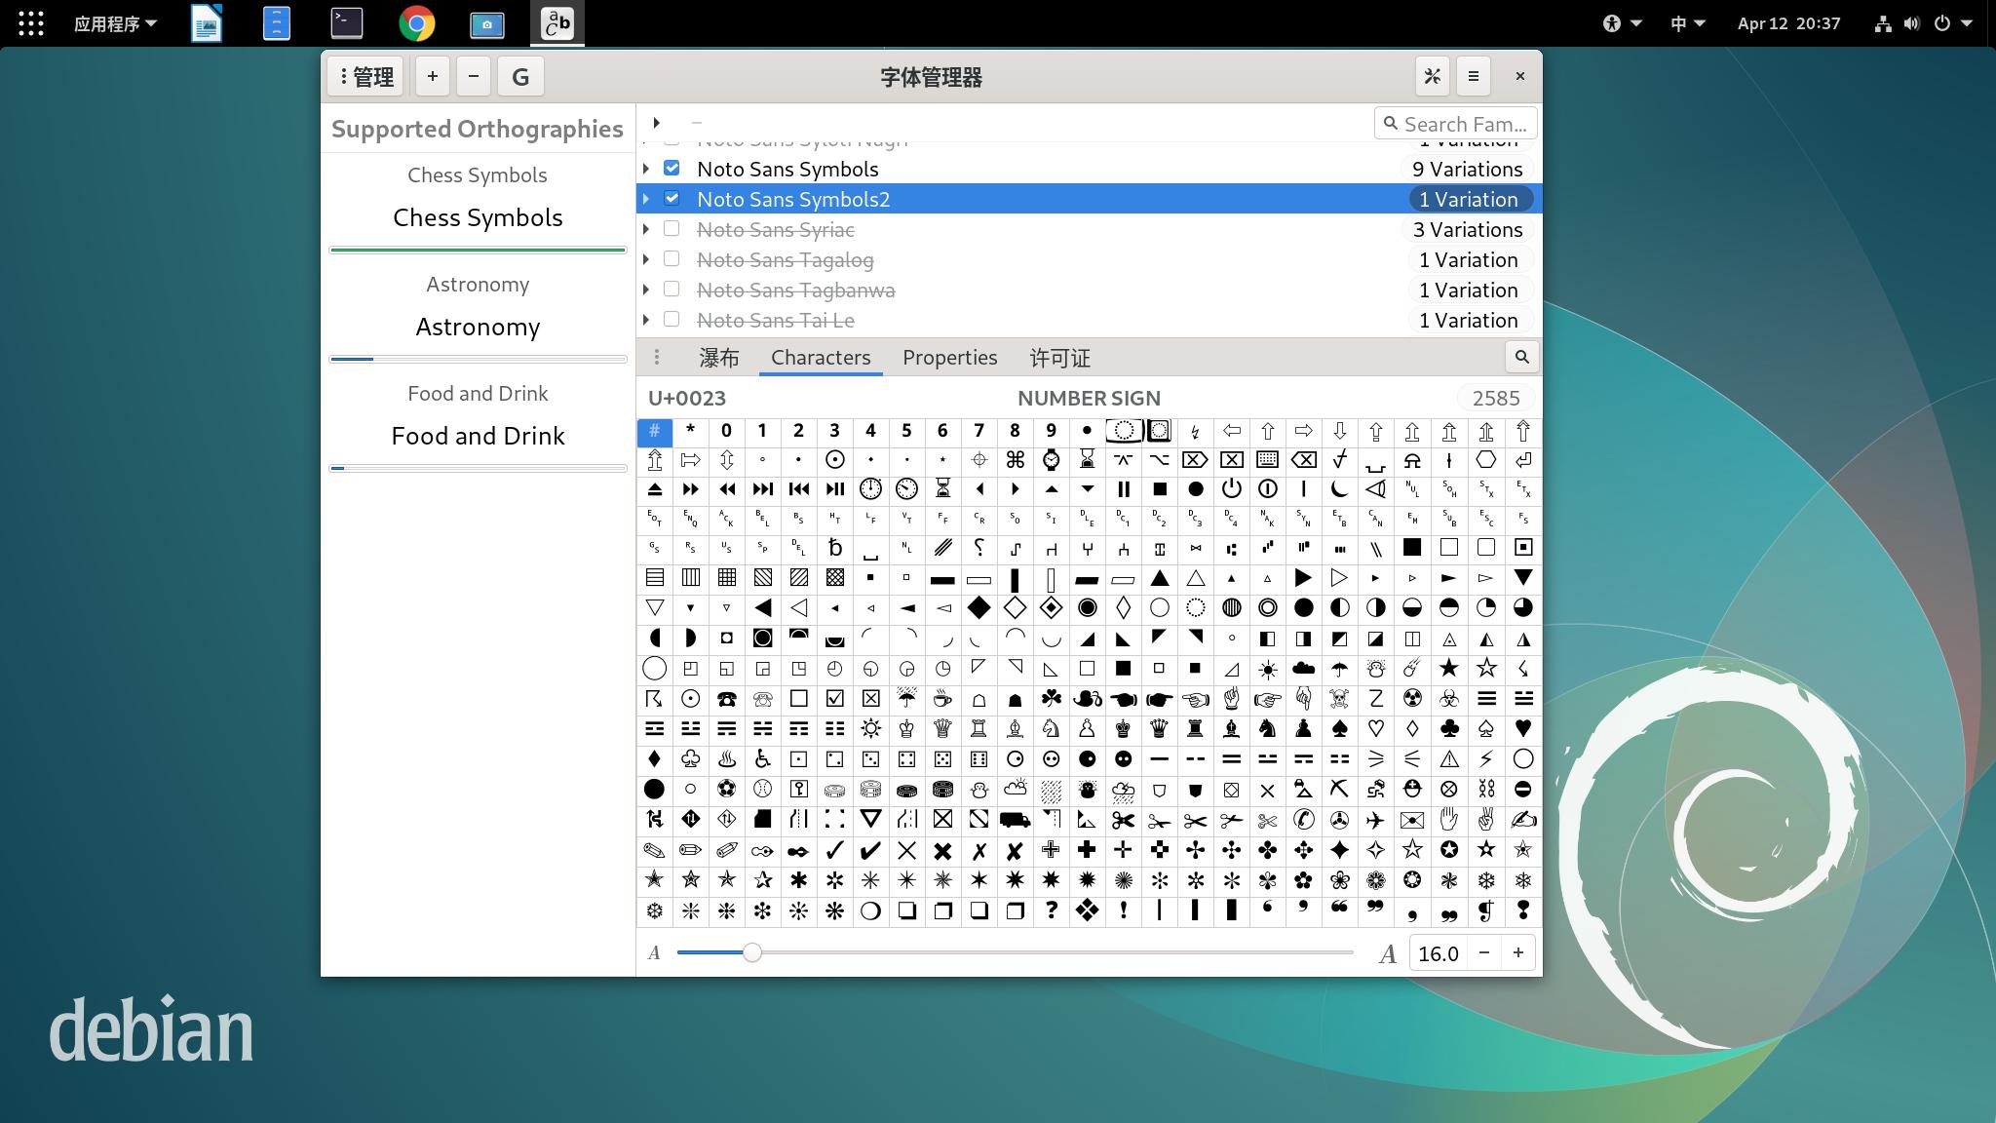Launch Chrome from the top bar
The height and width of the screenshot is (1123, 1996).
coord(417,23)
